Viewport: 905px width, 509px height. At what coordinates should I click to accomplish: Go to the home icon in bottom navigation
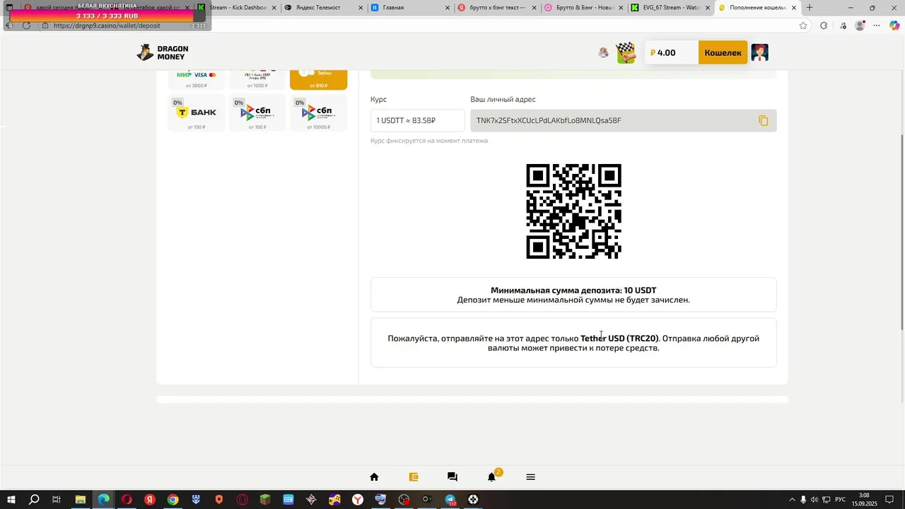[x=374, y=477]
